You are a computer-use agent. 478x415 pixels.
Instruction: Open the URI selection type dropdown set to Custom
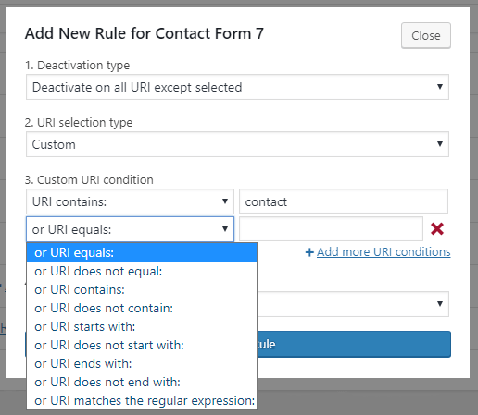[x=237, y=144]
